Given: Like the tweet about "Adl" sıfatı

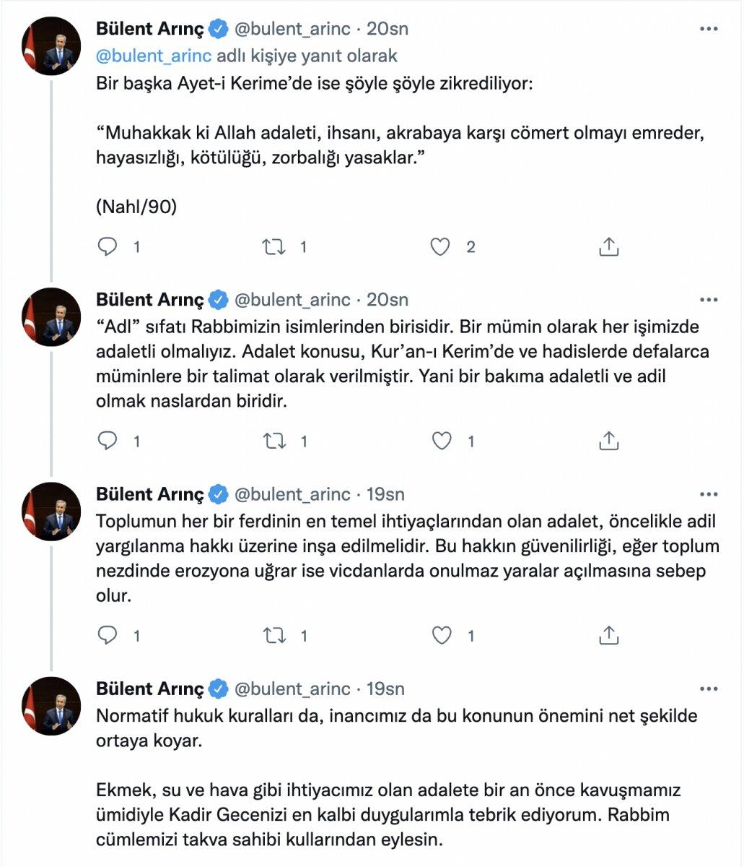Looking at the screenshot, I should (442, 438).
